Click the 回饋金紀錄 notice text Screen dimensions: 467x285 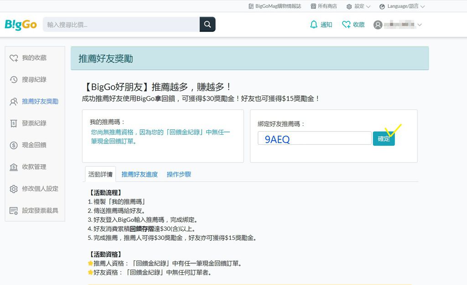point(161,137)
